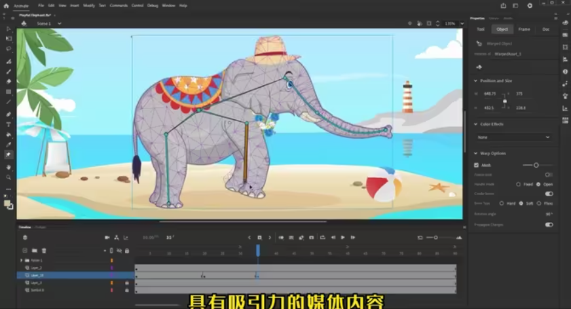571x309 pixels.
Task: Select the Zoom magnifier tool
Action: tap(9, 177)
